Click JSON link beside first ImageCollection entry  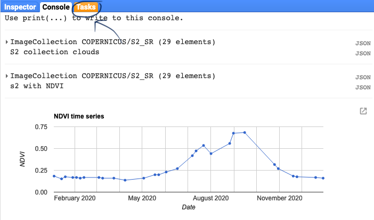(363, 44)
